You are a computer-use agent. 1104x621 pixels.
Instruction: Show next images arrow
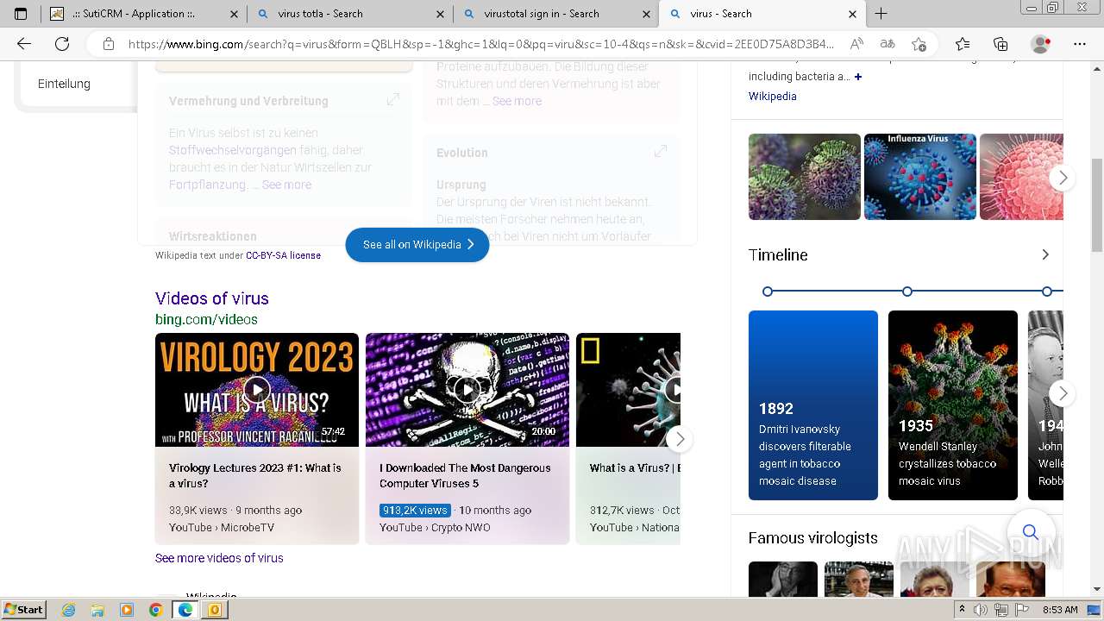point(1063,178)
